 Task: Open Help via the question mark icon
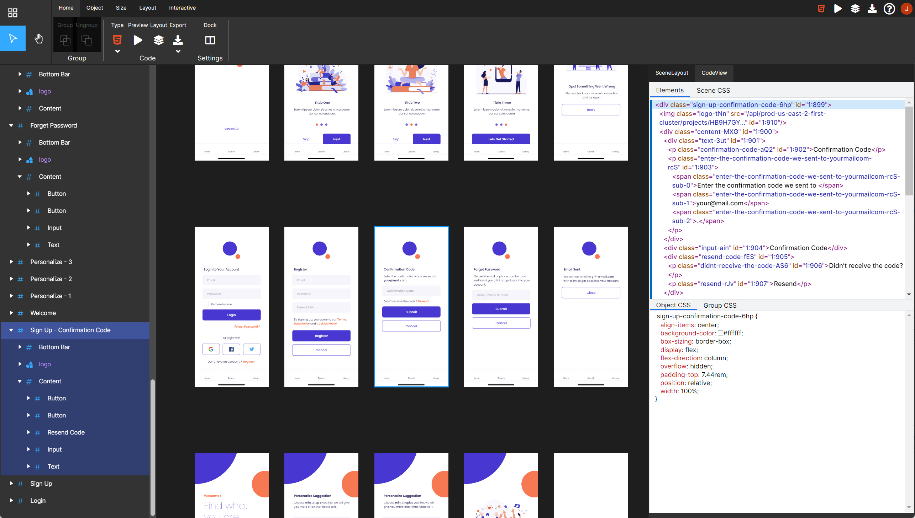(x=889, y=9)
